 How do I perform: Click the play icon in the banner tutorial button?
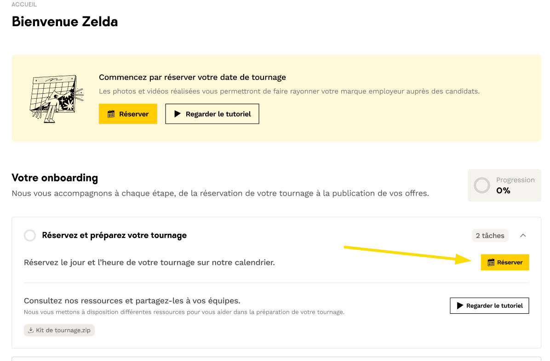coord(178,114)
